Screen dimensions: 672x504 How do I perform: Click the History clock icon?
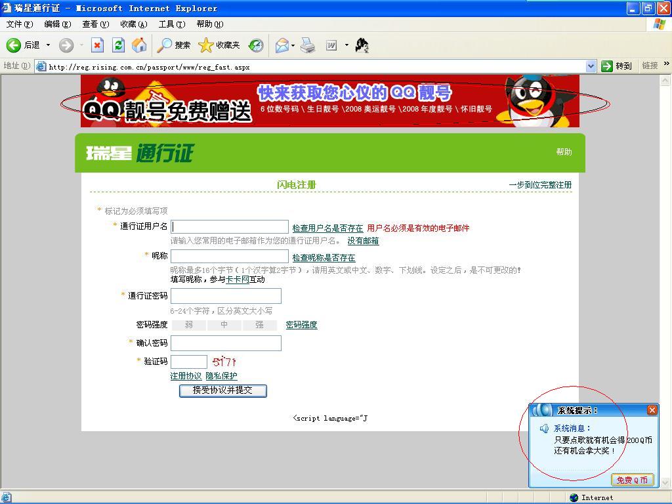coord(256,45)
